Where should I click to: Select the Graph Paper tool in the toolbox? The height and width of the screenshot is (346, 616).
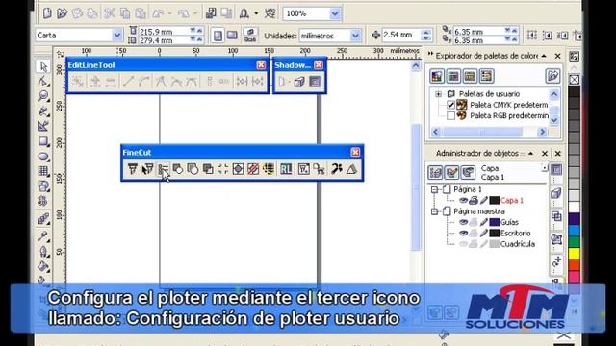pyautogui.click(x=43, y=171)
